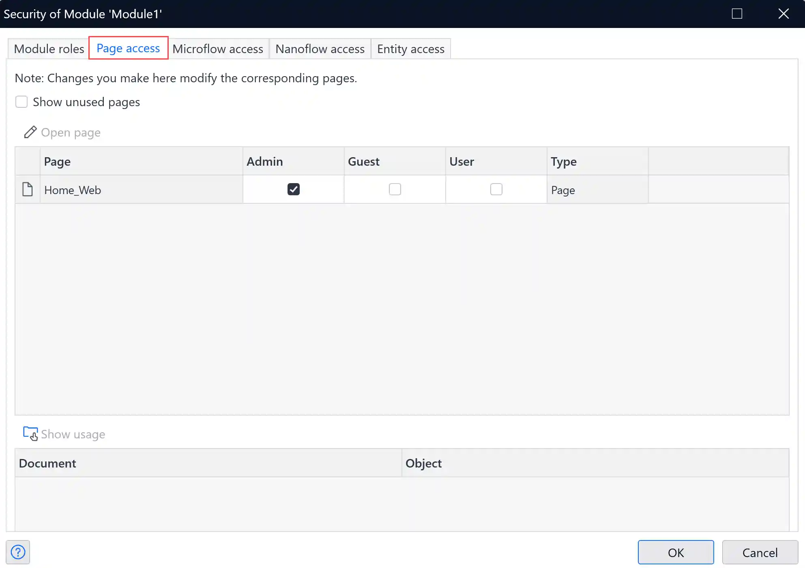The image size is (805, 568).
Task: Open the Nanoflow access tab
Action: coord(320,48)
